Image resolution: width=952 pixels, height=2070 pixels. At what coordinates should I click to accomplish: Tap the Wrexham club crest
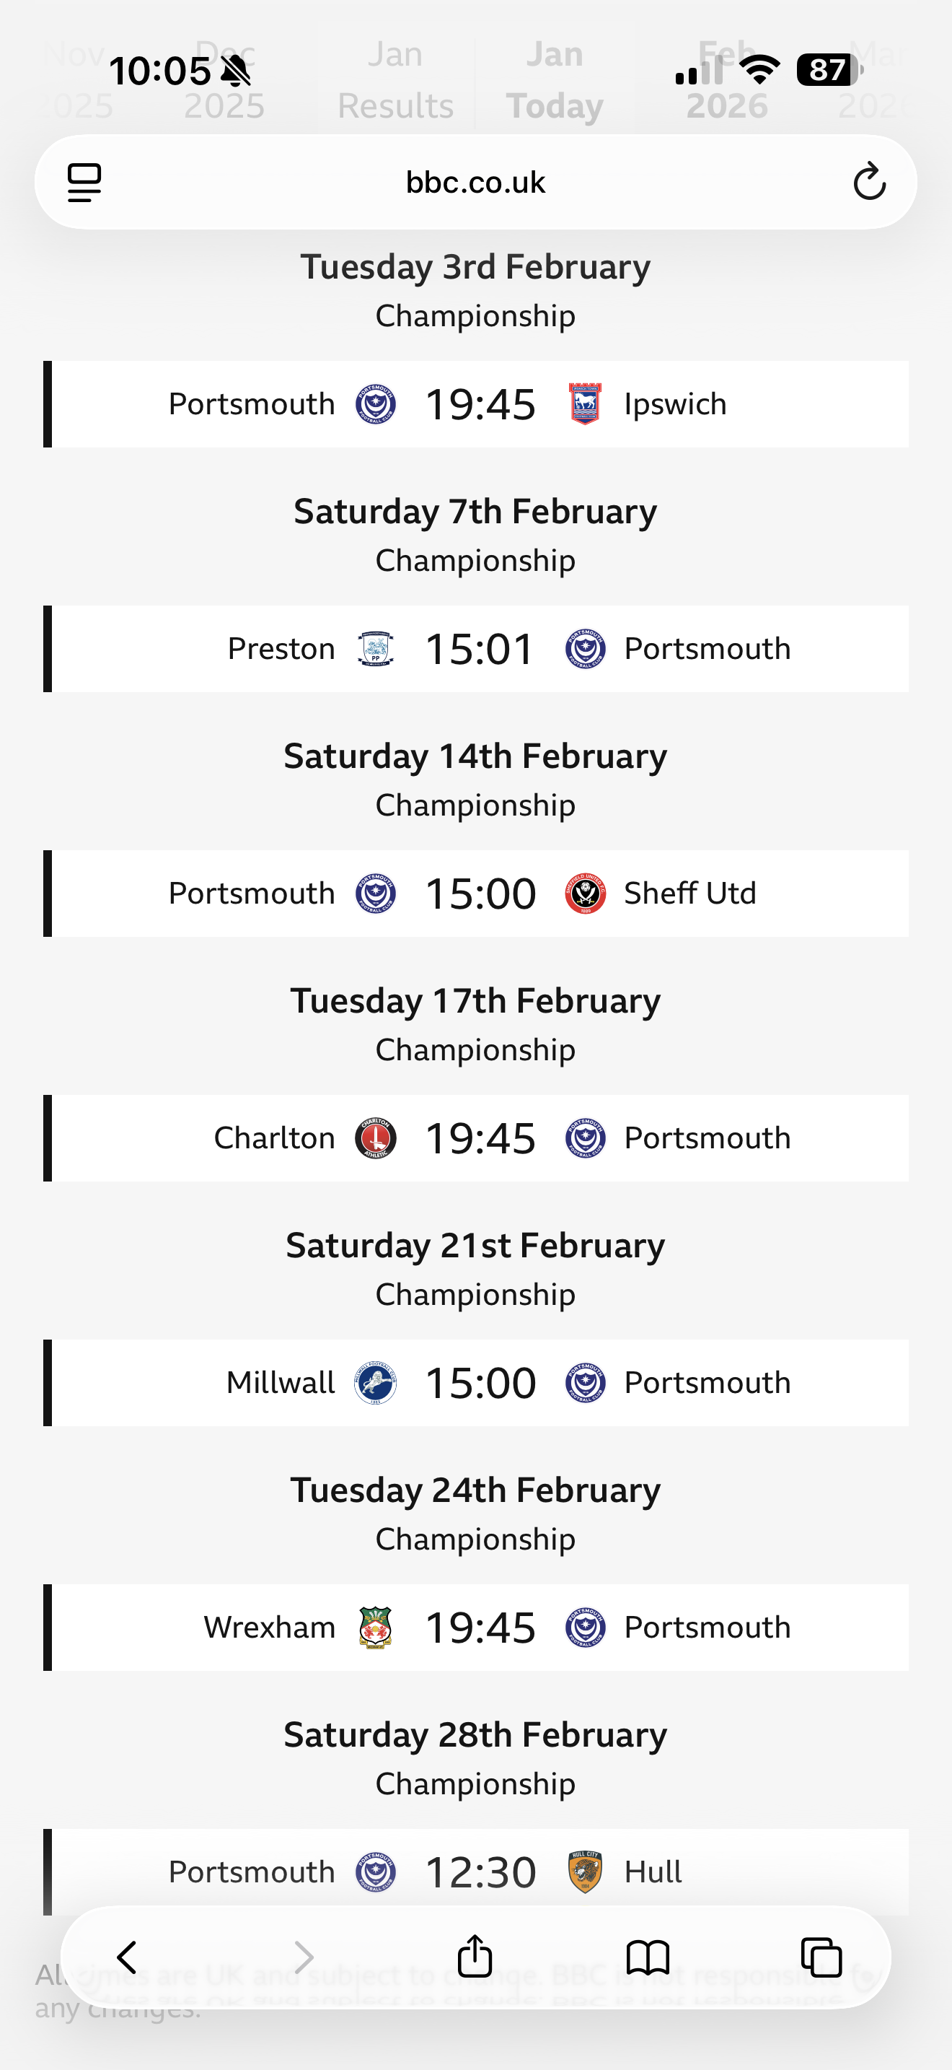[375, 1628]
